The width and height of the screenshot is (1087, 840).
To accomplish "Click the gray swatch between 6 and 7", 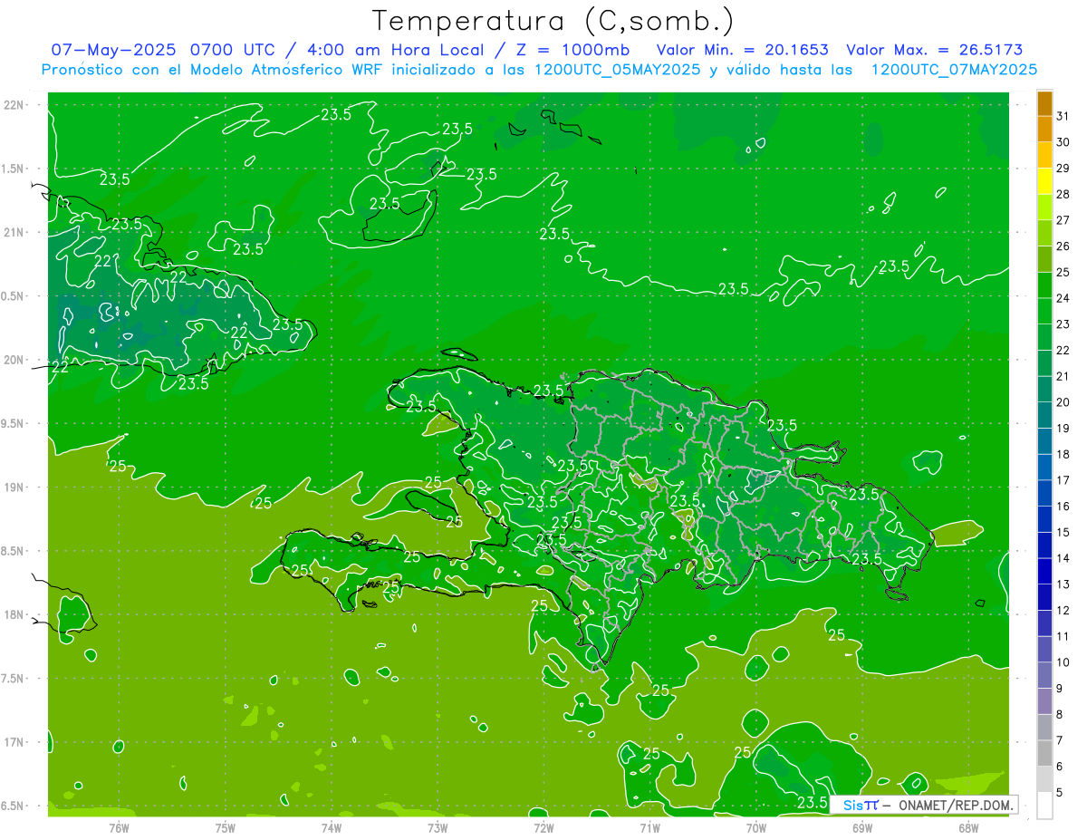I will tap(1044, 753).
